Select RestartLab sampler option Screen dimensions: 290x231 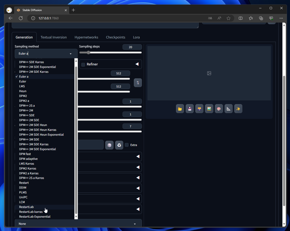coord(45,207)
